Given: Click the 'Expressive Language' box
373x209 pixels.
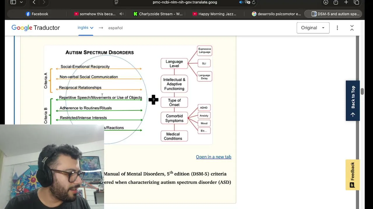Looking at the screenshot, I should 205,51.
